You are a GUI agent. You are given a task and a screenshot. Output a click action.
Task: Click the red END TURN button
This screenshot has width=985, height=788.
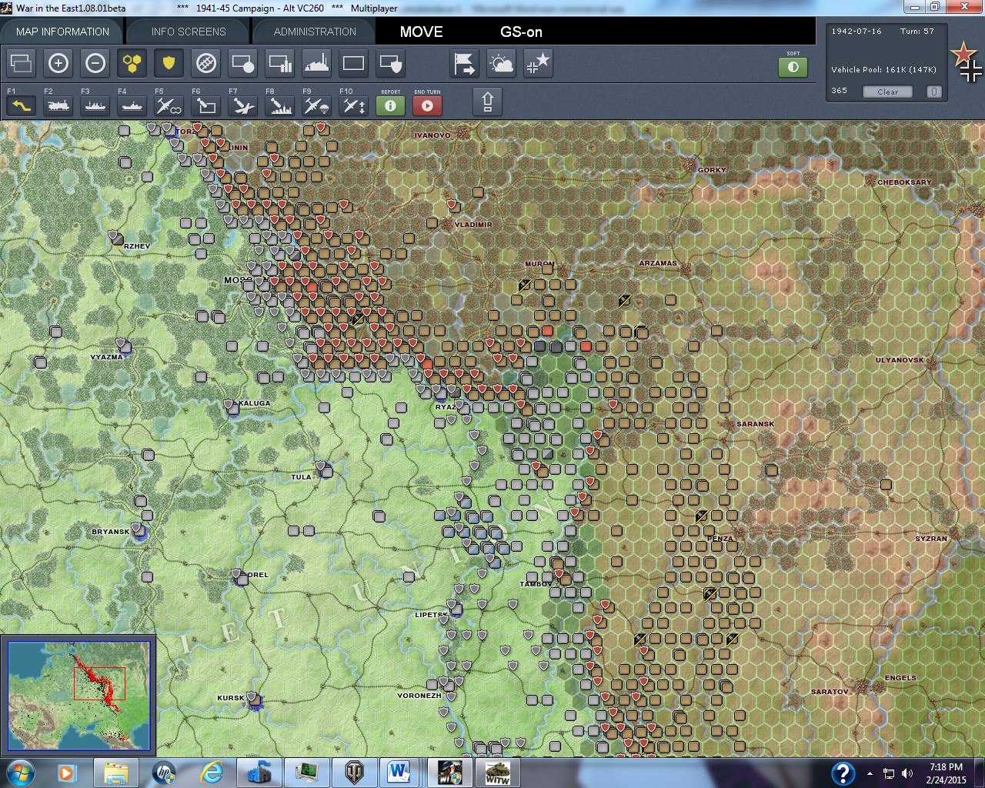click(428, 105)
